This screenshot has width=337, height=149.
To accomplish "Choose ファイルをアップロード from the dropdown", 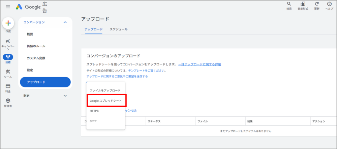I will 105,91.
